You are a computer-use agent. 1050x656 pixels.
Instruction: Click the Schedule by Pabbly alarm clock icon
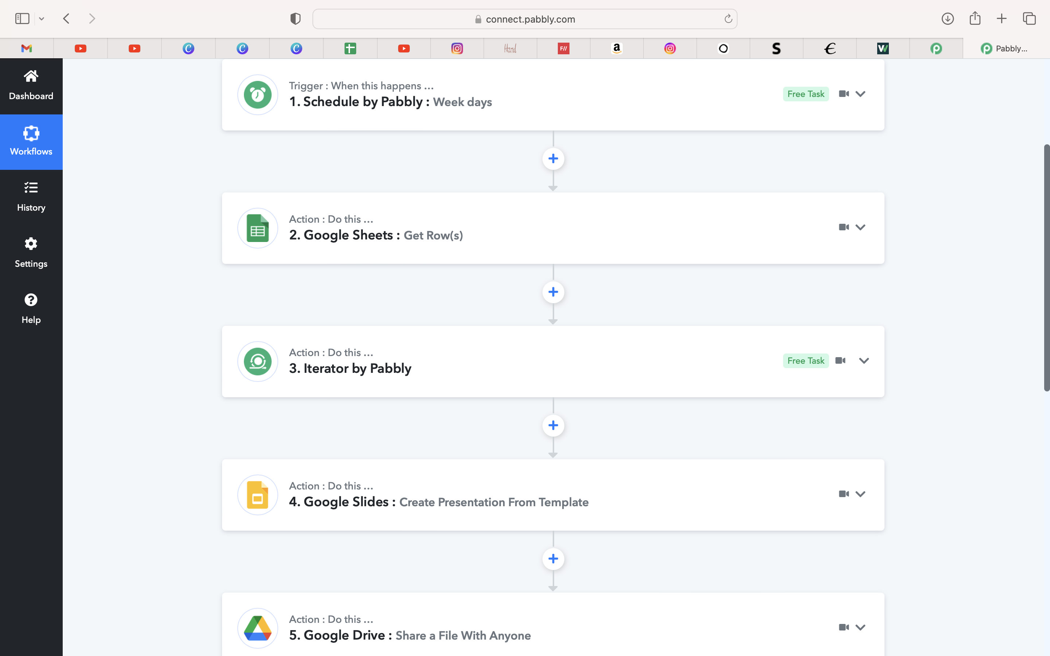[258, 95]
